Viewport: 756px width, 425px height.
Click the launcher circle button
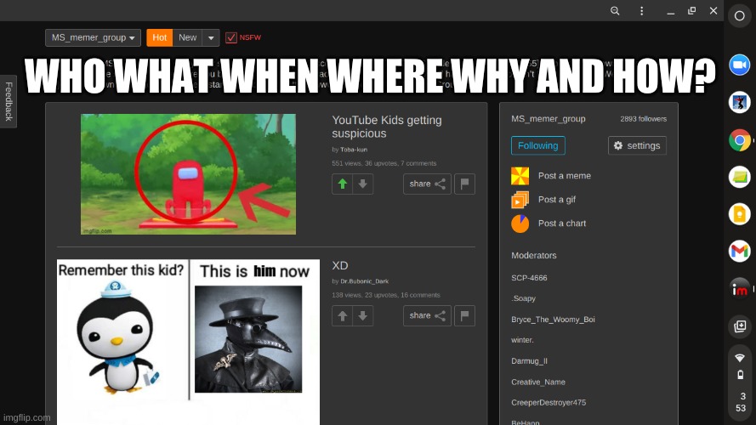click(x=739, y=16)
